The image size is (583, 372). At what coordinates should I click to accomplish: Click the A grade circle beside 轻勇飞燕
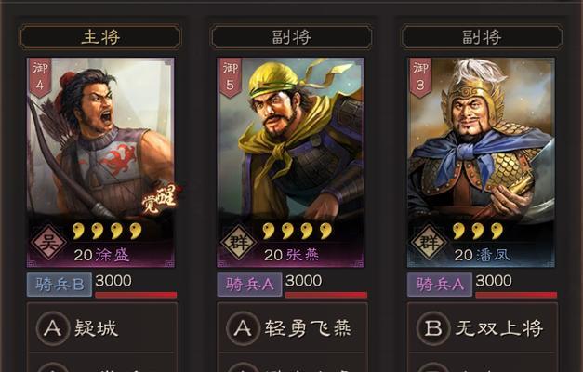tap(243, 328)
